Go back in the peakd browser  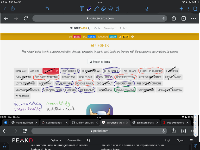(5, 131)
